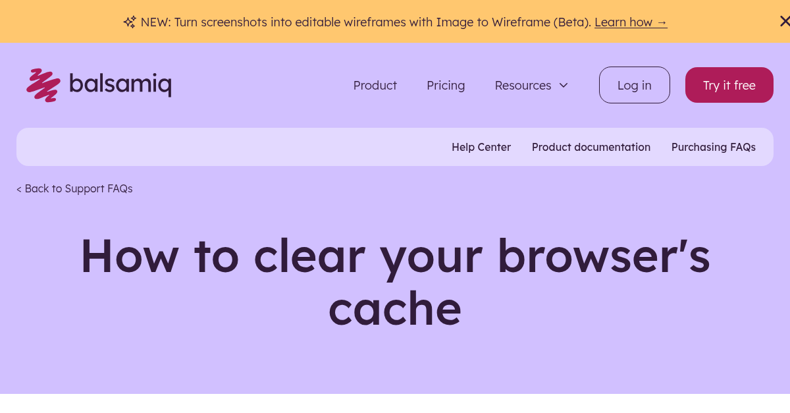Click the Resources dropdown chevron
This screenshot has height=413, width=790.
click(564, 85)
